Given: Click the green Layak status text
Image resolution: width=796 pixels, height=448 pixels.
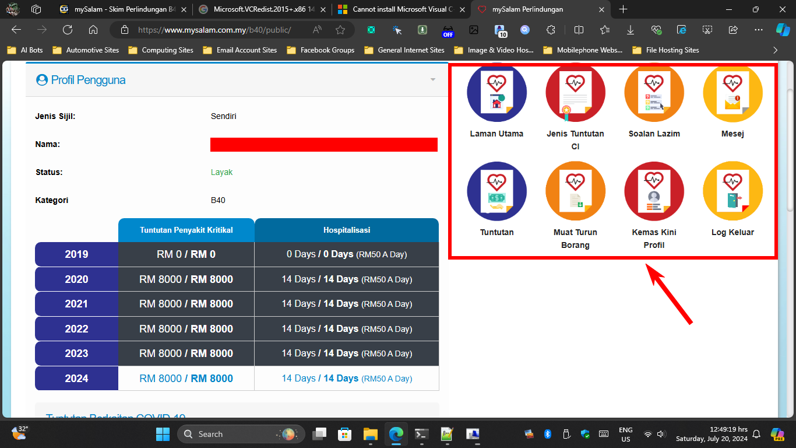Looking at the screenshot, I should [221, 172].
